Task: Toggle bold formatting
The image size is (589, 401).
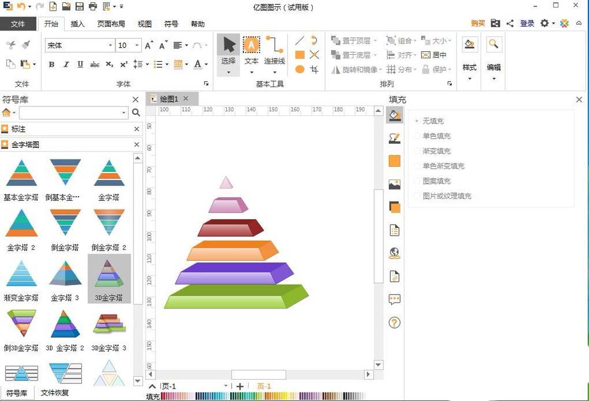Action: click(52, 64)
